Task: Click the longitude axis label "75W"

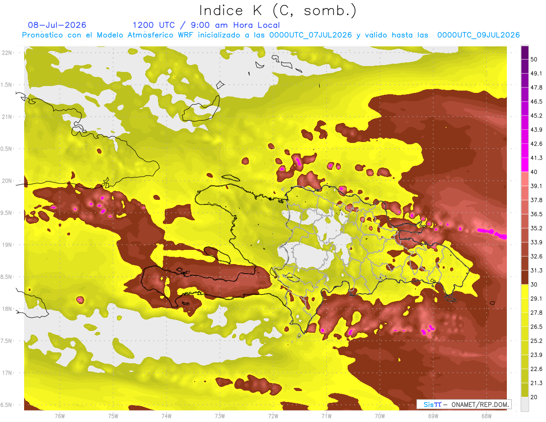Action: (113, 416)
